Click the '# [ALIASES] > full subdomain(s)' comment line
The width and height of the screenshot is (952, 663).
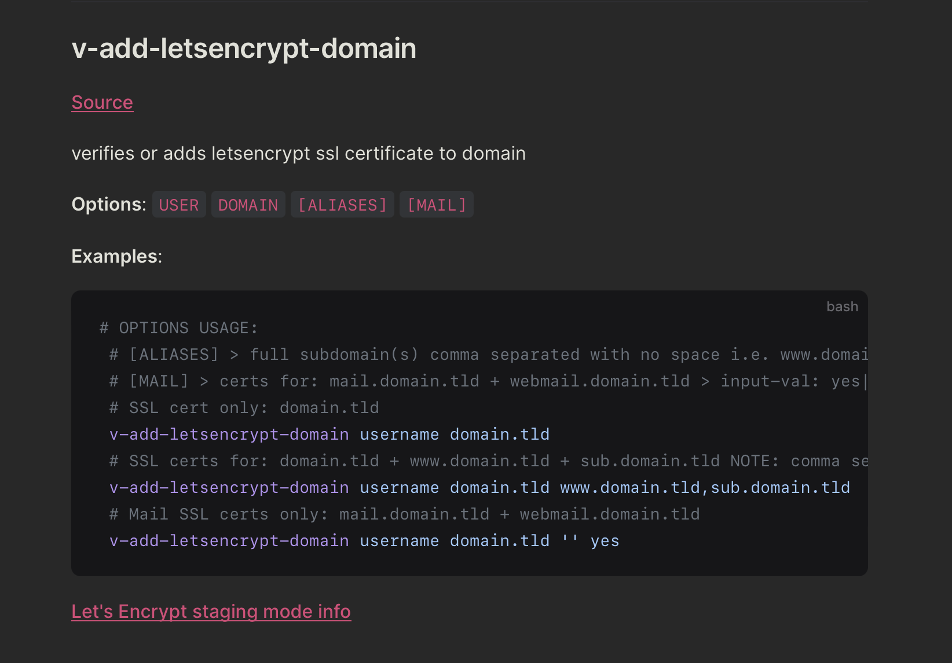tap(489, 355)
